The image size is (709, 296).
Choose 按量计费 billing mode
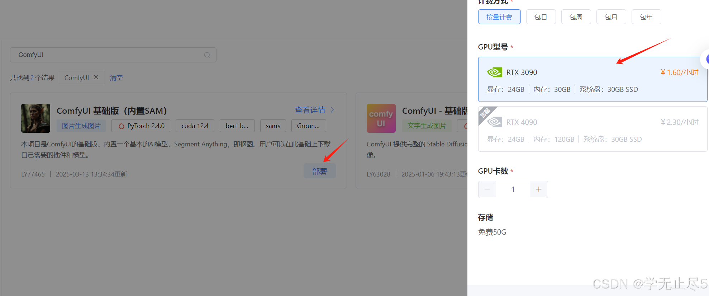(499, 17)
